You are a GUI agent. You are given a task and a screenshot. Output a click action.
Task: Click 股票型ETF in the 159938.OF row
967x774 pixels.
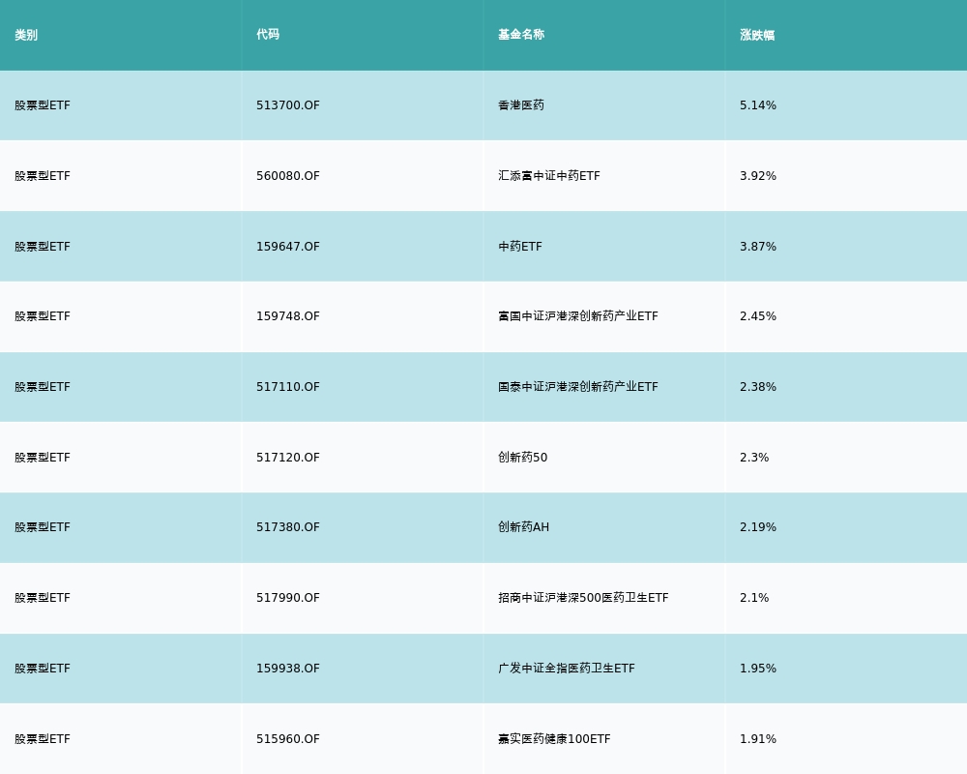pos(43,669)
